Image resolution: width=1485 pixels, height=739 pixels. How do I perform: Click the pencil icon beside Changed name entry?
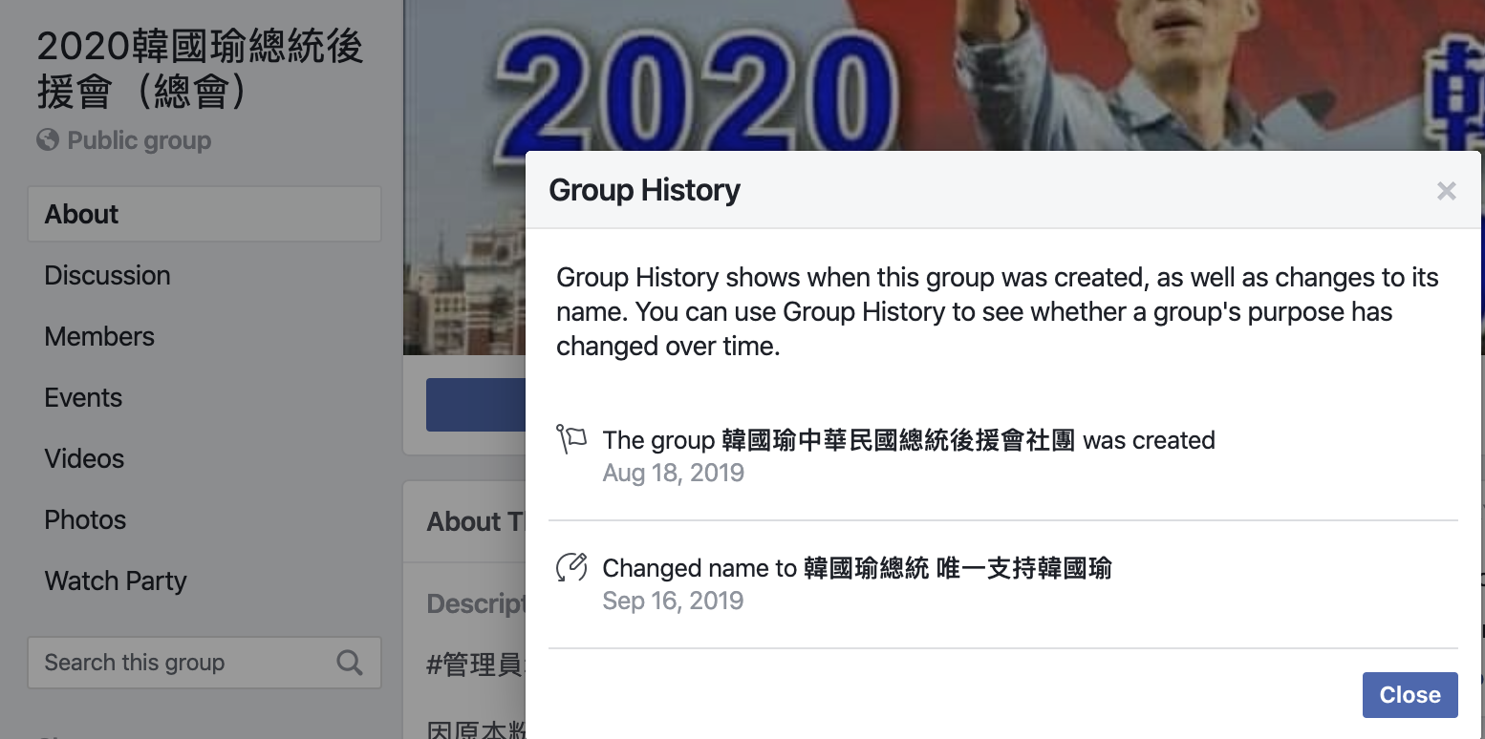571,567
